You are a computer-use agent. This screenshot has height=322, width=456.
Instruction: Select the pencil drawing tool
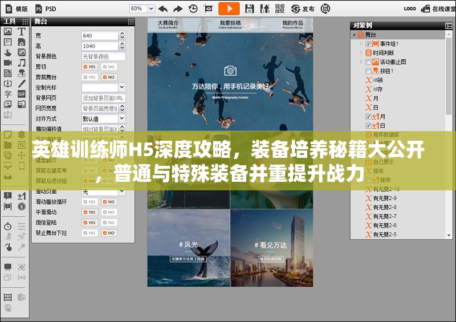pos(22,83)
